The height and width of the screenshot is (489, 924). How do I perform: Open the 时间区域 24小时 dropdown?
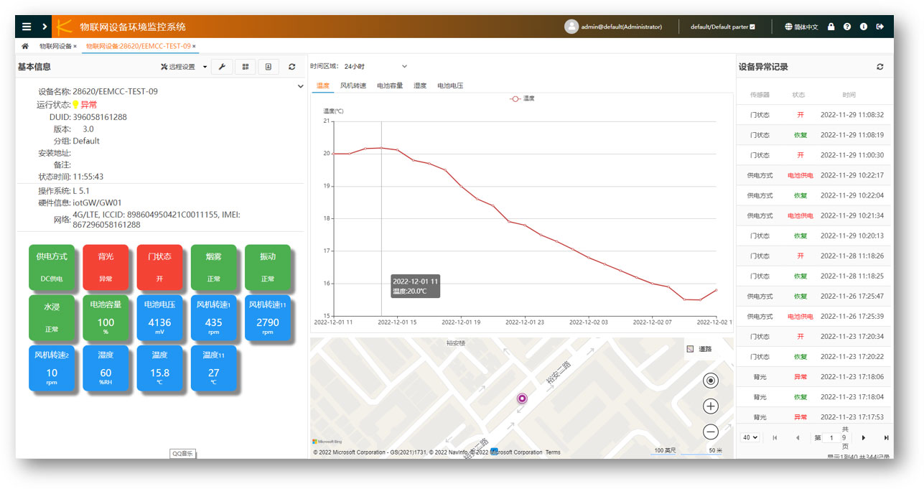tap(375, 67)
